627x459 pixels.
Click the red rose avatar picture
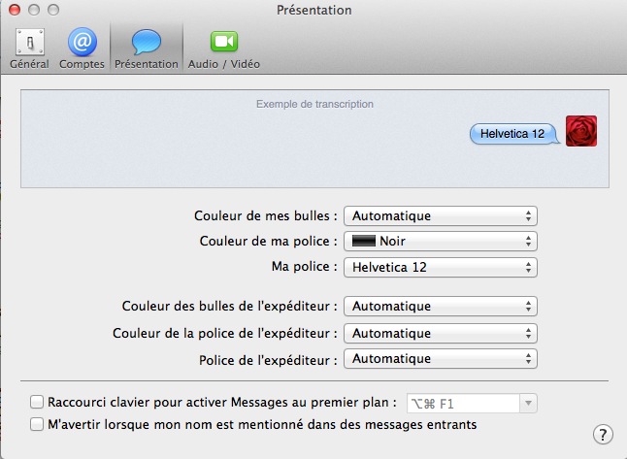[x=581, y=131]
